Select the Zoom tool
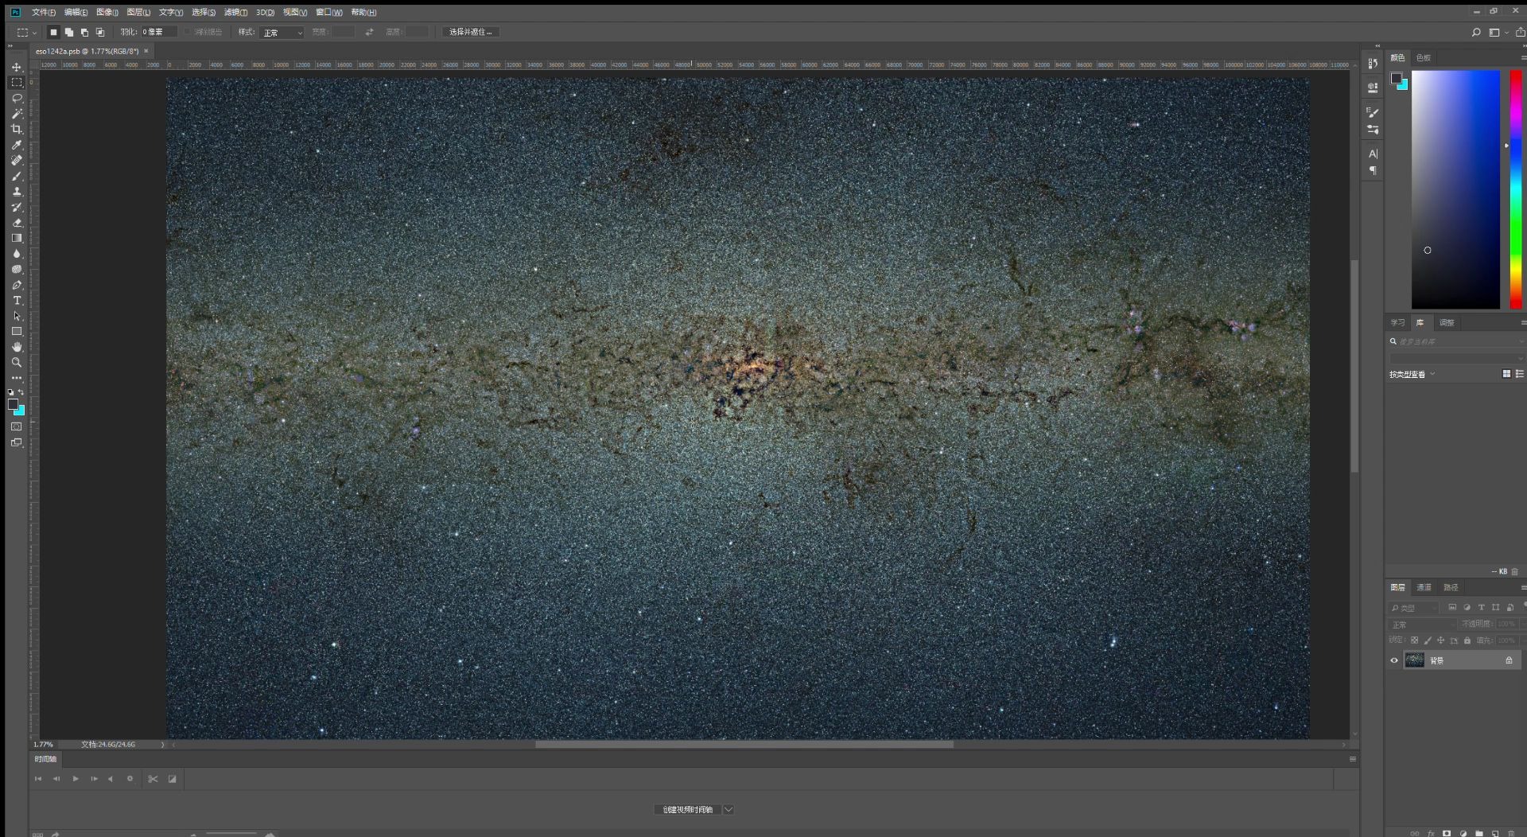Image resolution: width=1527 pixels, height=837 pixels. coord(17,362)
